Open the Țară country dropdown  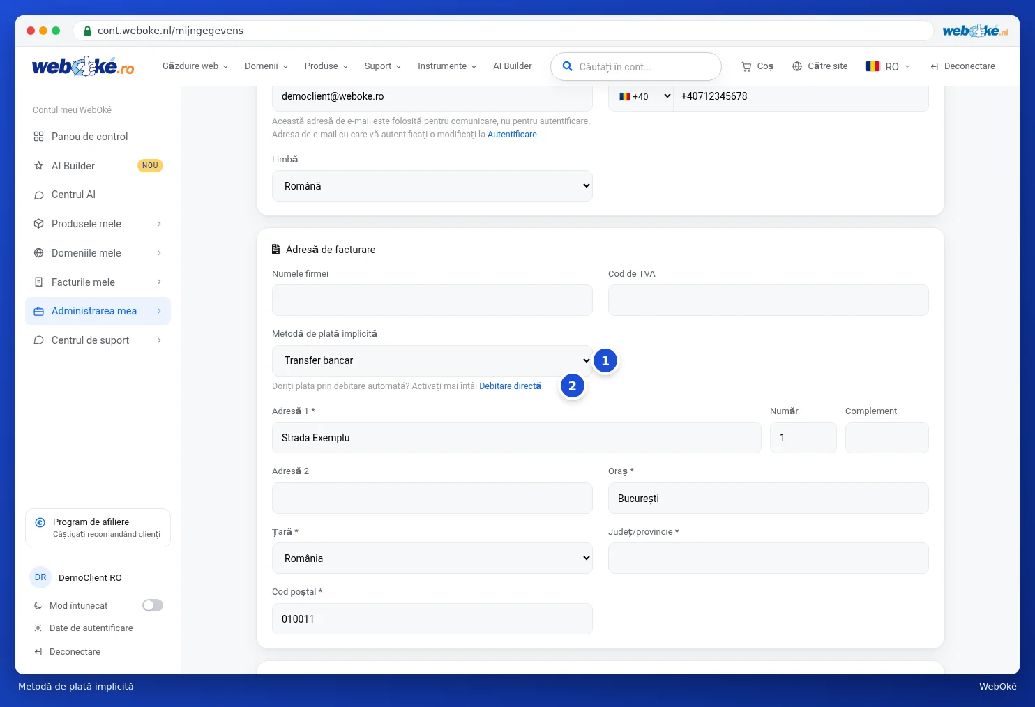(432, 558)
